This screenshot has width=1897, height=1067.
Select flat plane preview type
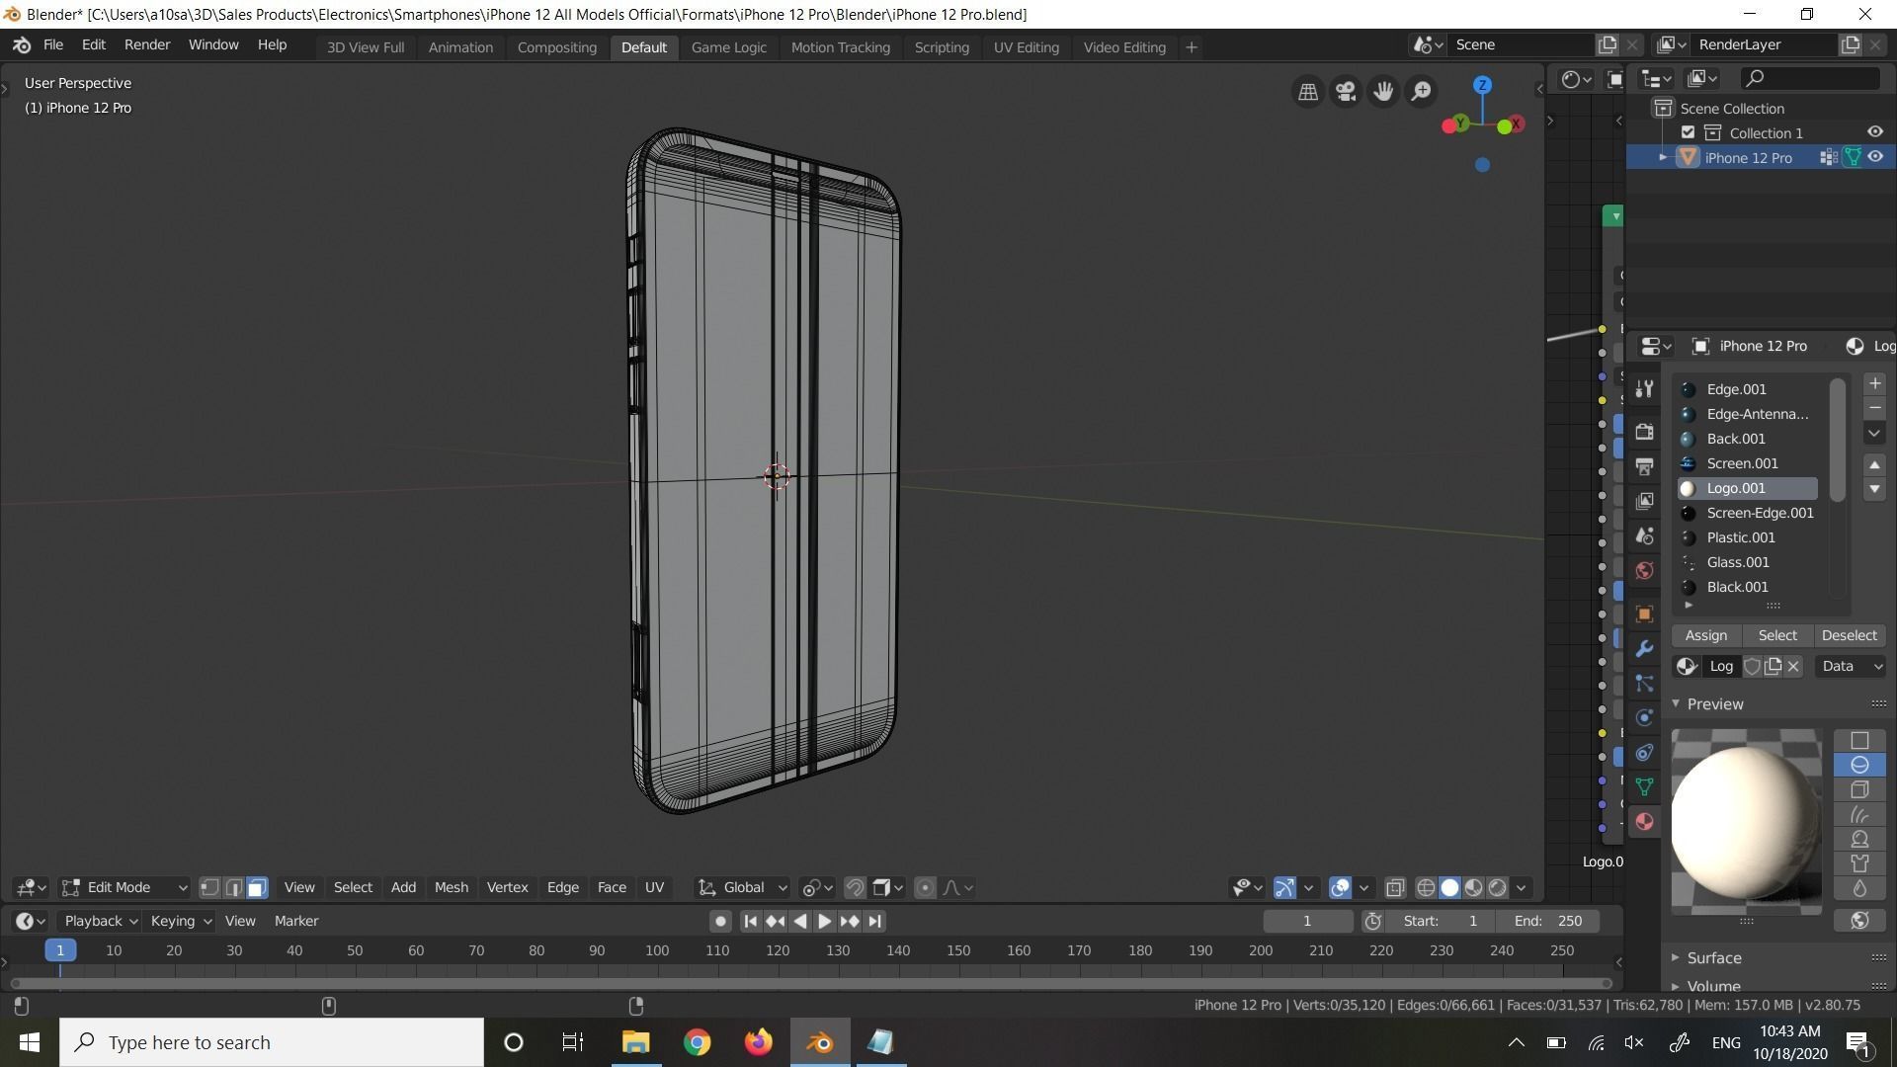click(1859, 740)
